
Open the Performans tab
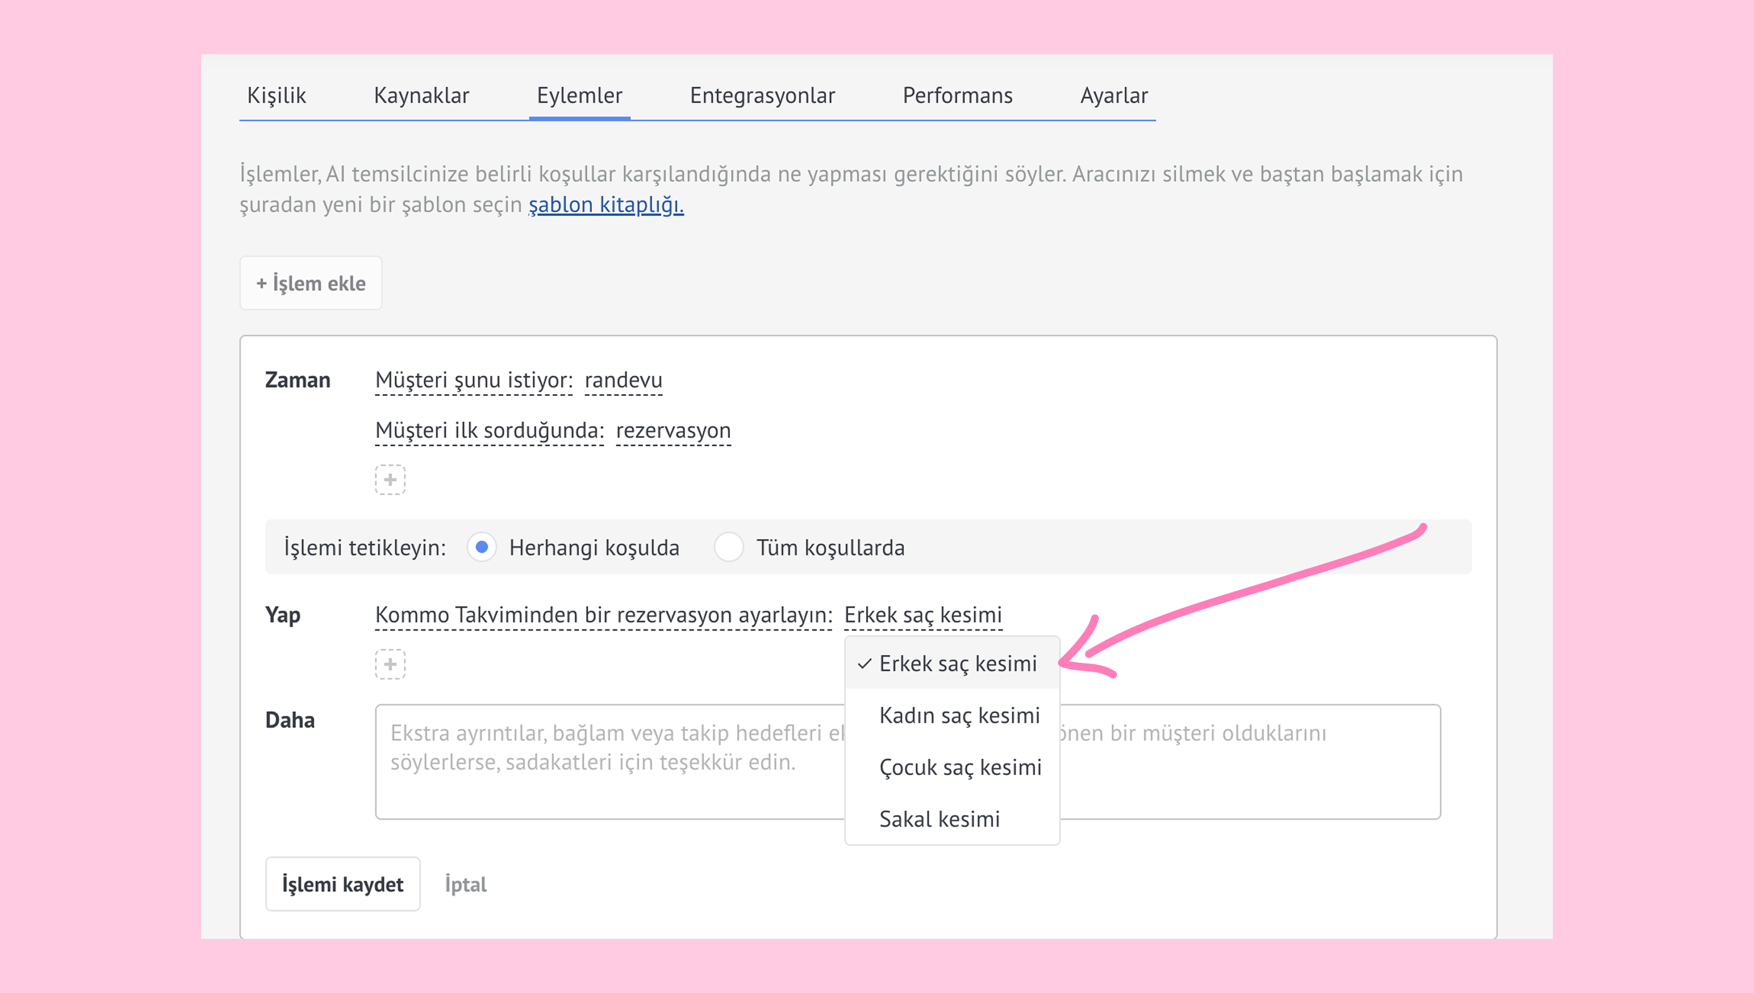[x=958, y=95]
